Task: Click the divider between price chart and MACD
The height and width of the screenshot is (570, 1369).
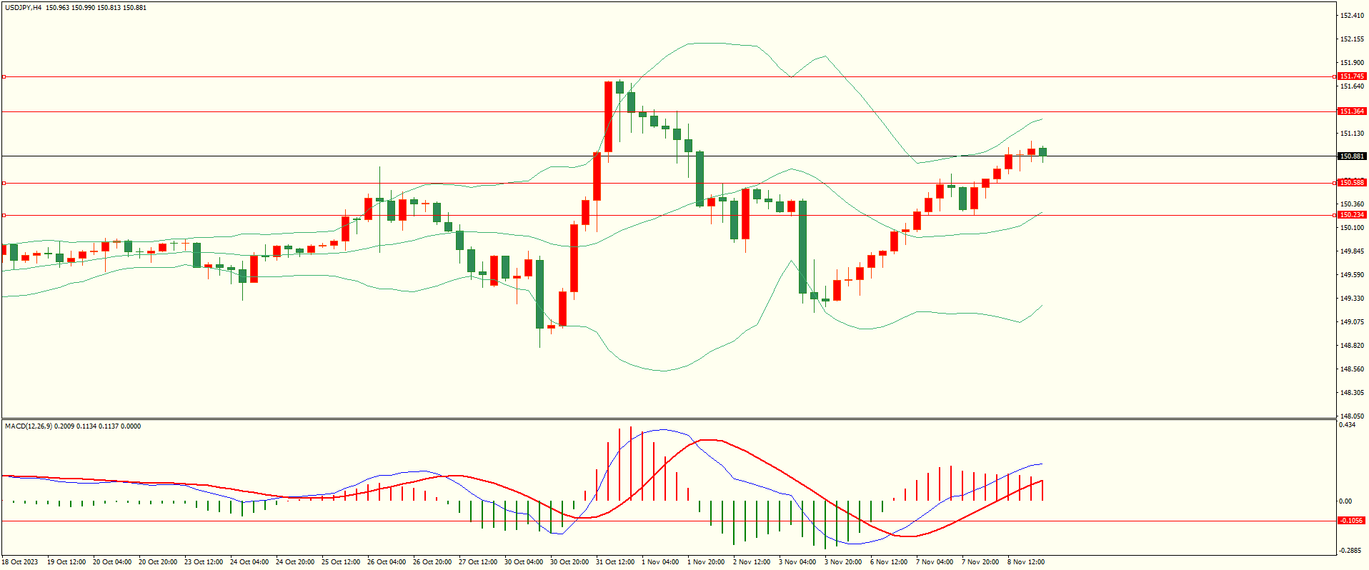Action: click(668, 419)
